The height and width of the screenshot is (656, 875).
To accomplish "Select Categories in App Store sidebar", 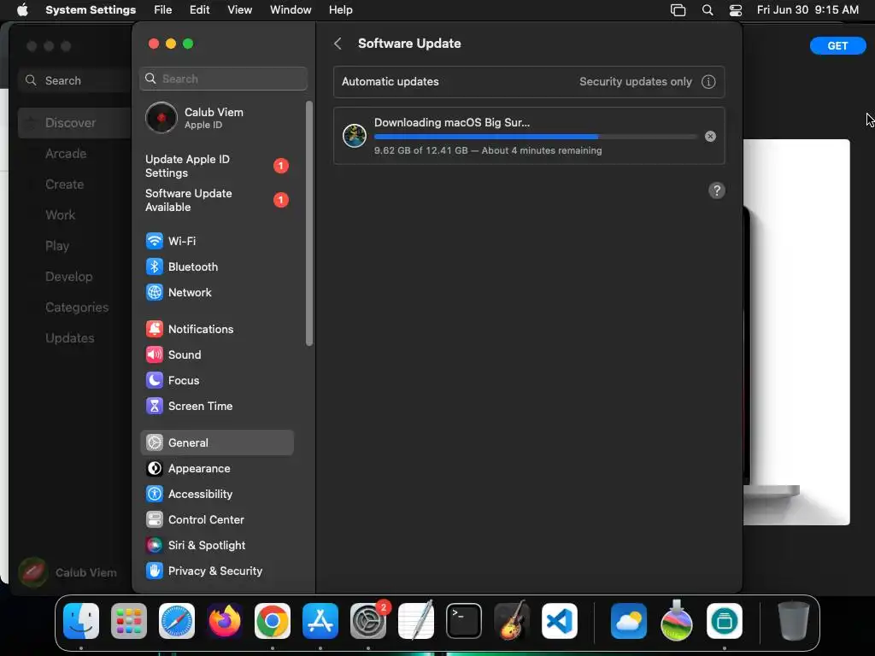I will [77, 307].
